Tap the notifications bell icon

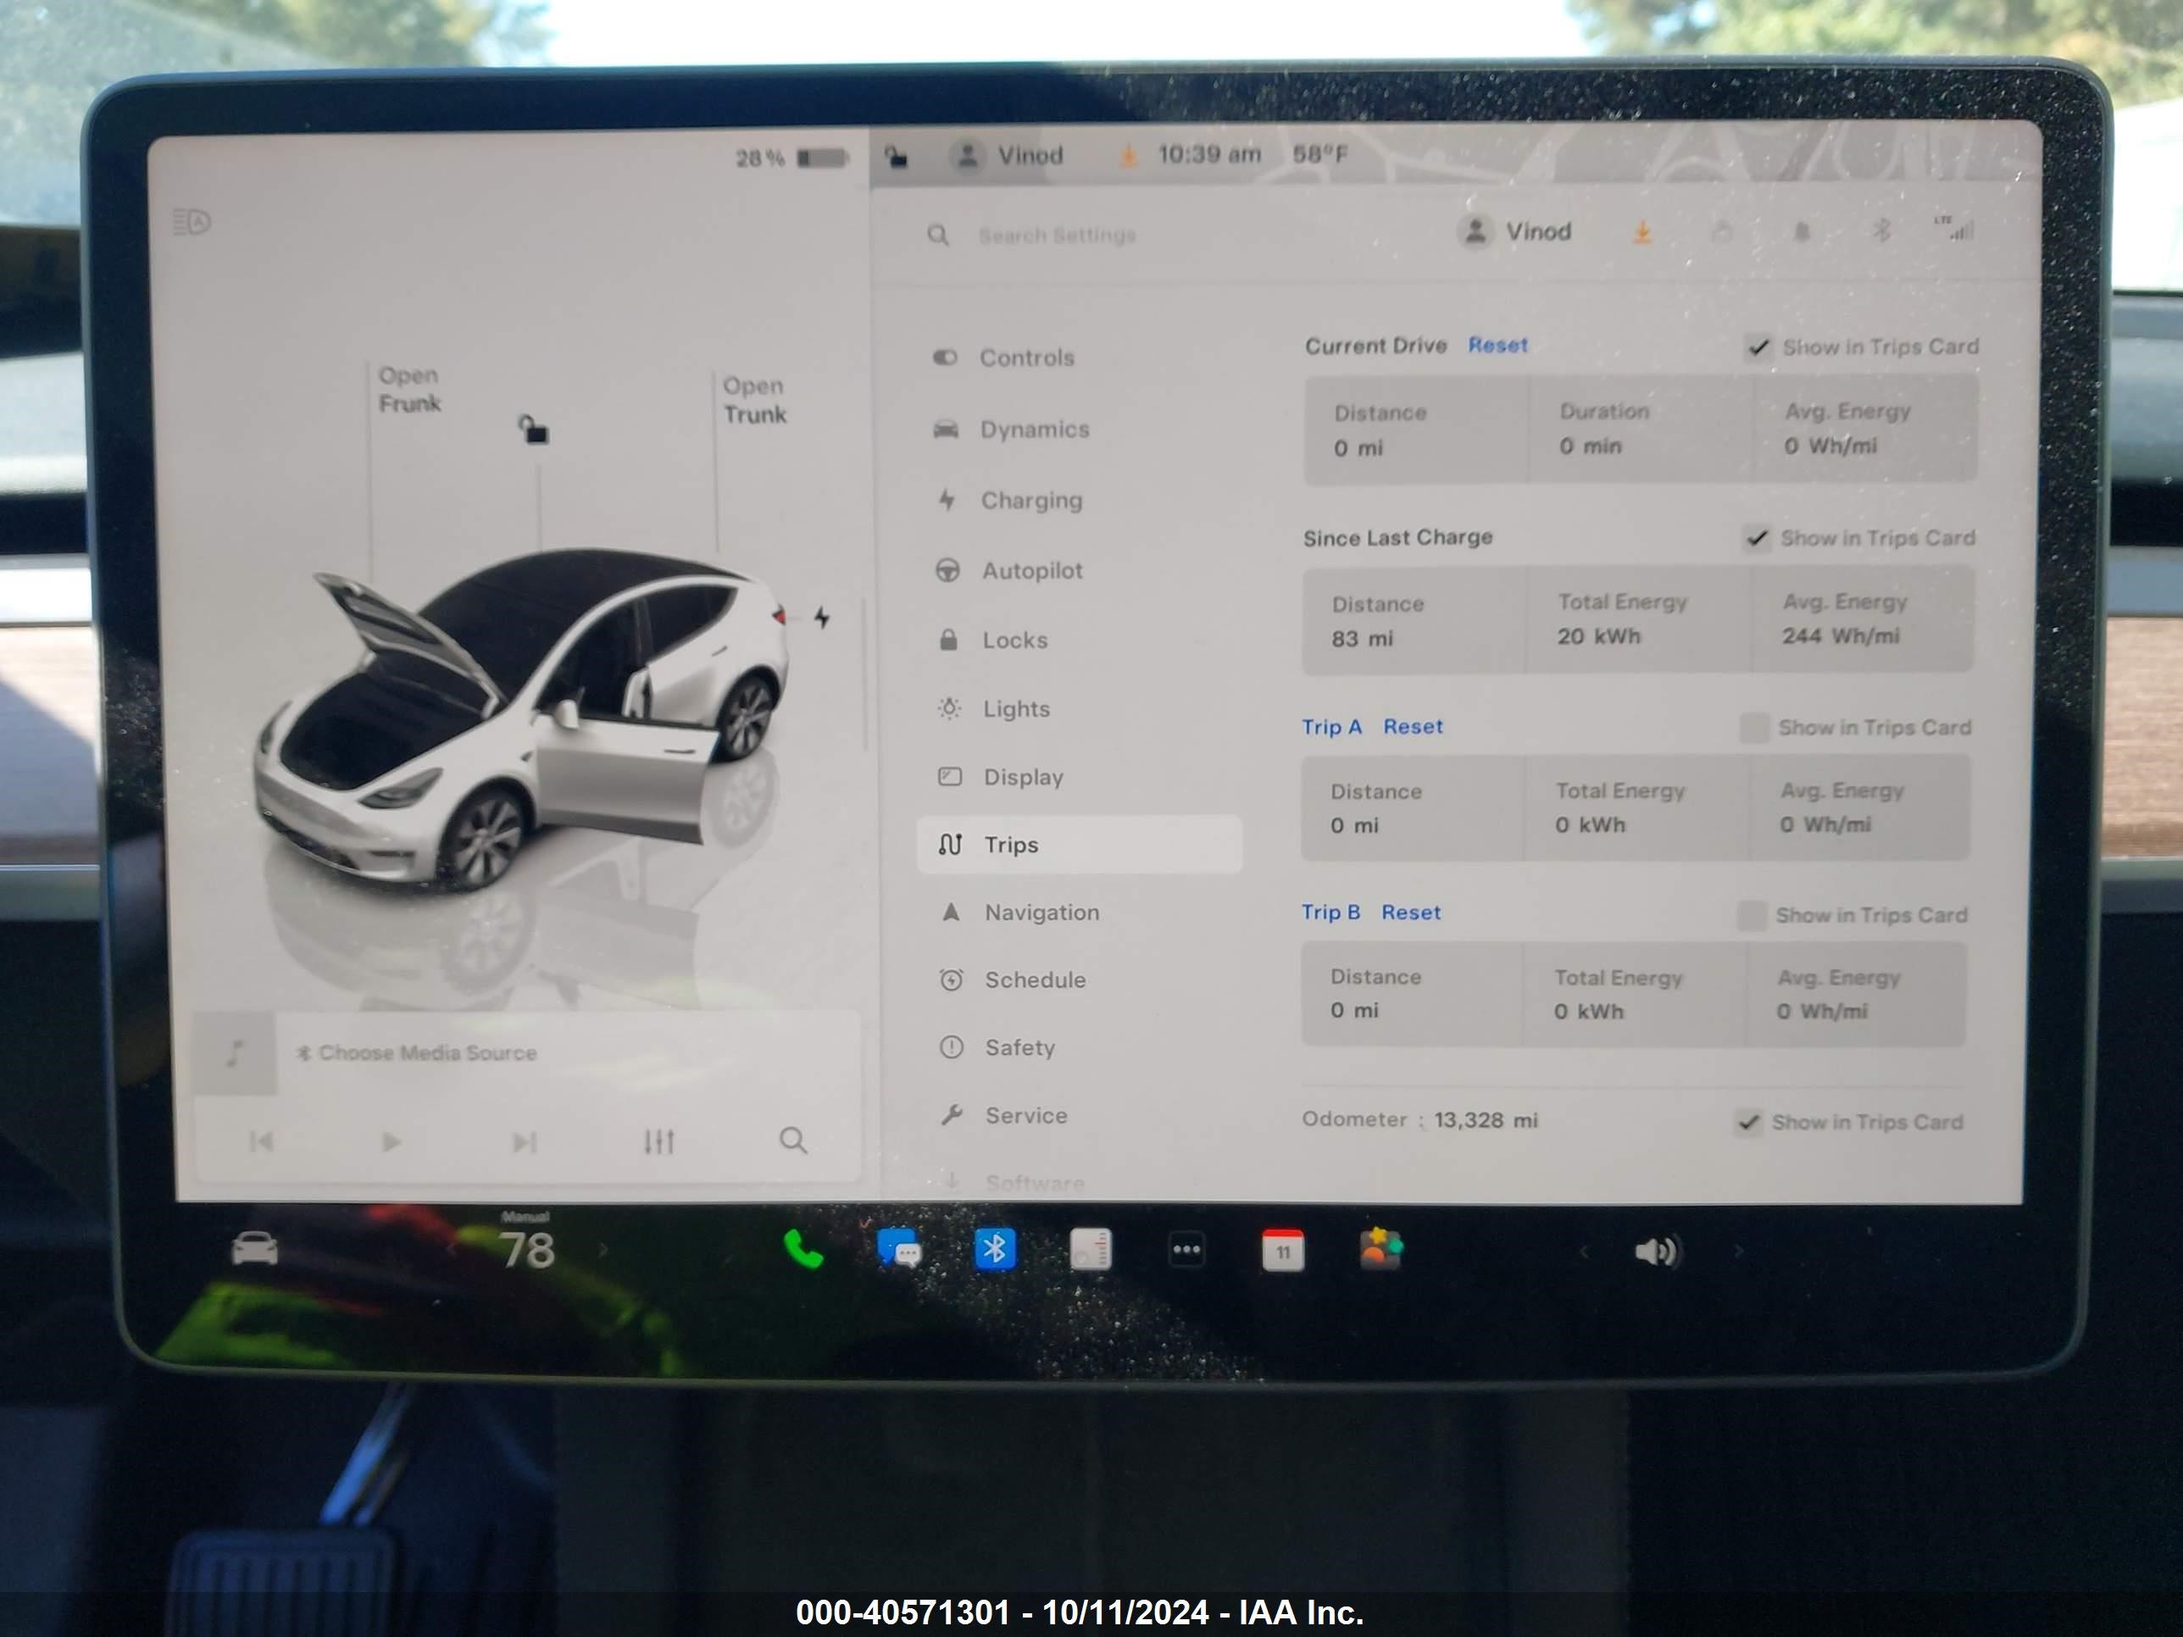[x=1801, y=232]
